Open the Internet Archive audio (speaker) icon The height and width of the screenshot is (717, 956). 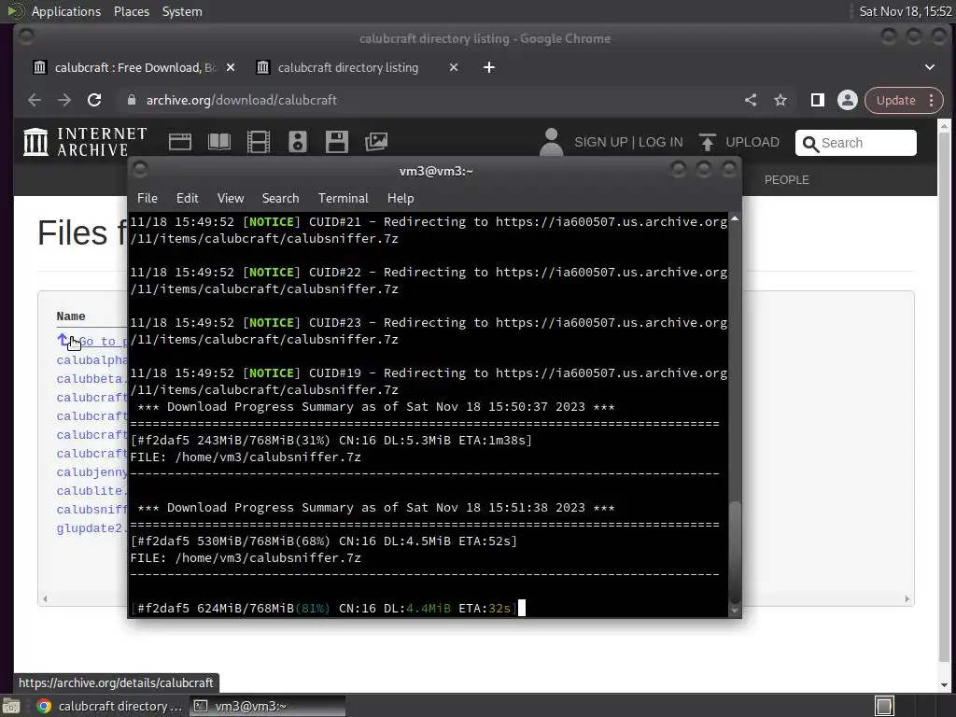click(x=298, y=142)
